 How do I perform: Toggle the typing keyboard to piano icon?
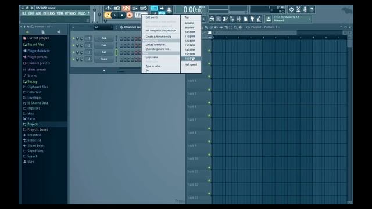click(x=154, y=8)
